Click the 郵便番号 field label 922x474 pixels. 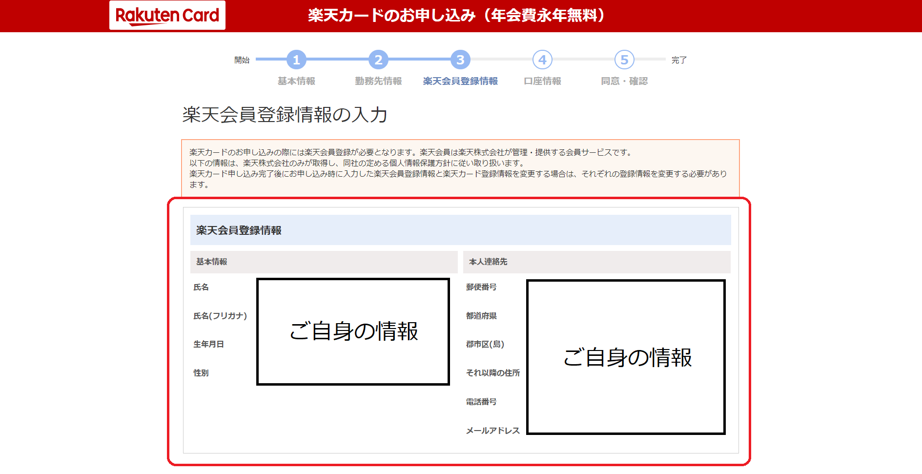tap(481, 287)
